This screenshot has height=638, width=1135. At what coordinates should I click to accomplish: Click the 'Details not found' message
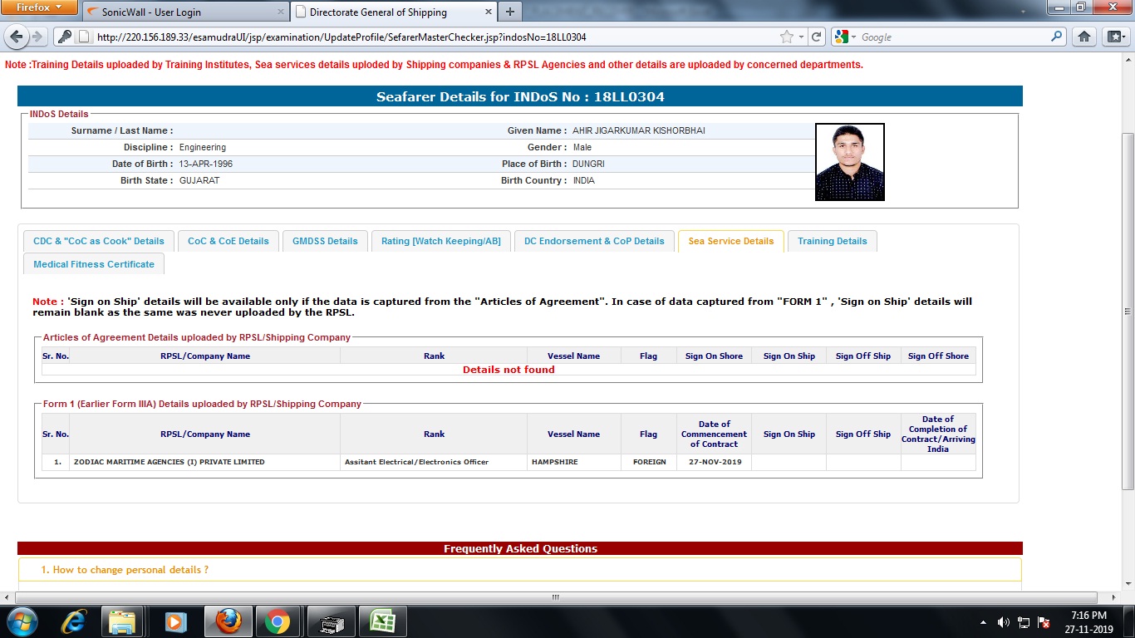(x=509, y=370)
